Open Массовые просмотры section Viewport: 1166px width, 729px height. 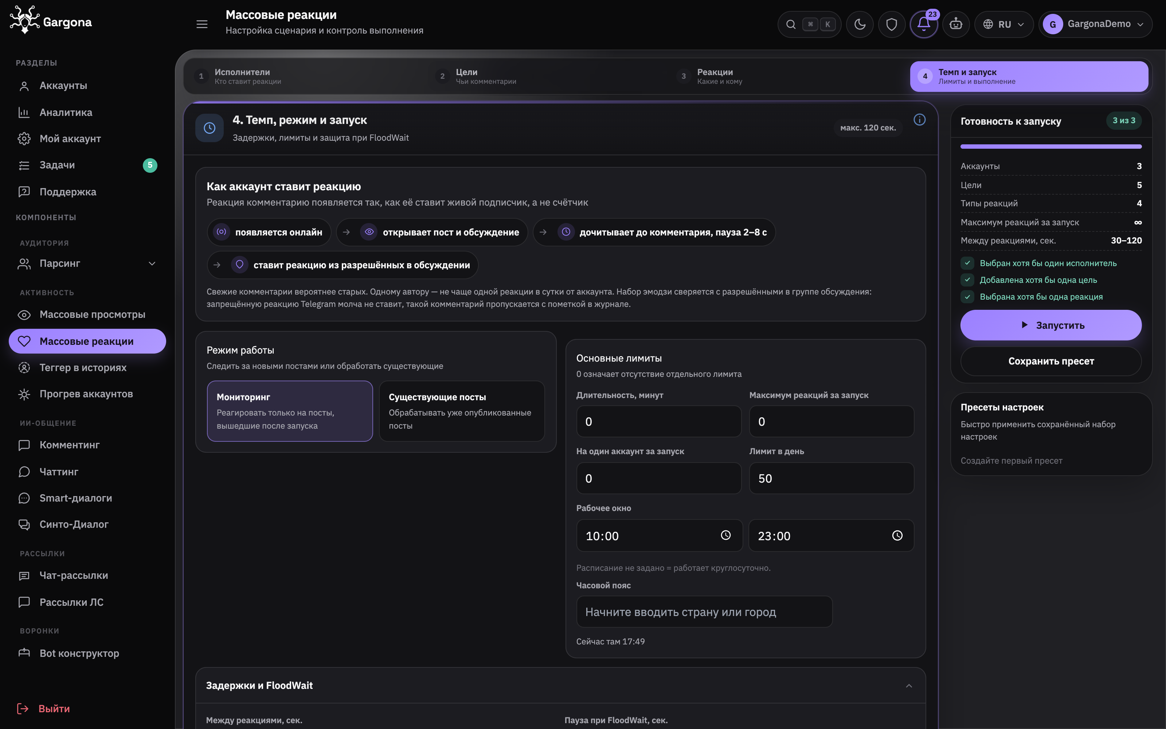(87, 314)
